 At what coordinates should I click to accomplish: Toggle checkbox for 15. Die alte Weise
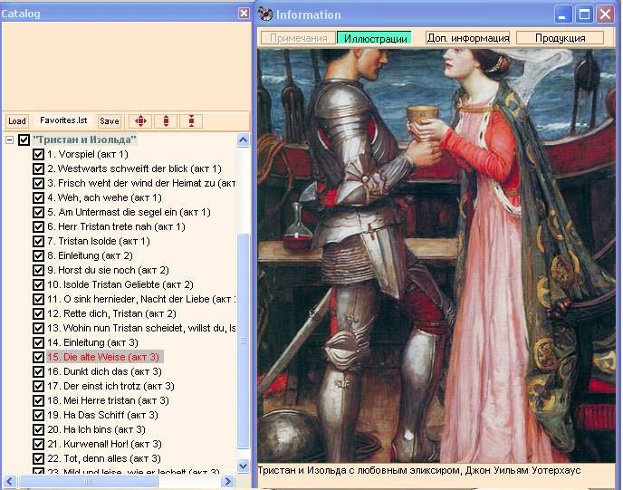39,357
